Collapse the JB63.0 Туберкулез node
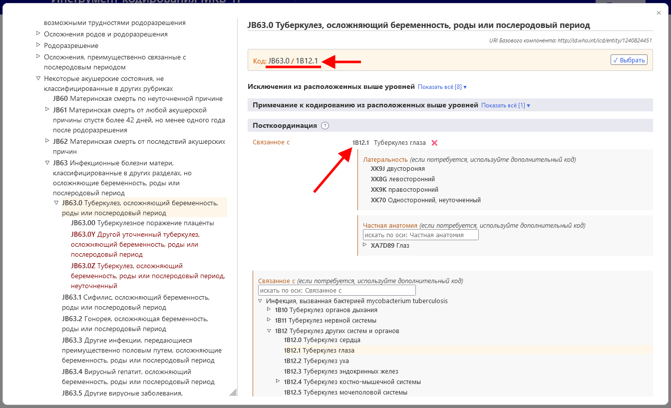This screenshot has width=671, height=408. (56, 203)
